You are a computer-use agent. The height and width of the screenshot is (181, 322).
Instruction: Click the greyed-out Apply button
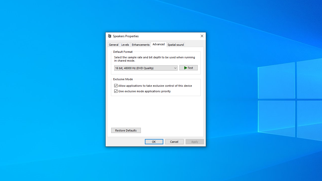[195, 142]
